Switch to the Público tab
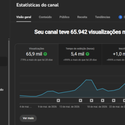The height and width of the screenshot is (125, 125). coord(65,17)
